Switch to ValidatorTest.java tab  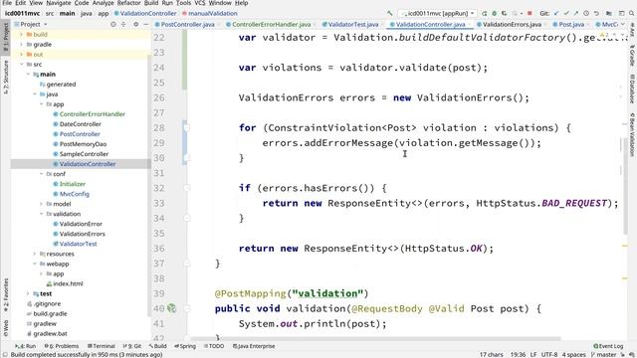[352, 24]
